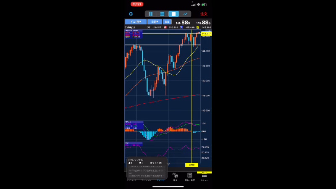Screen dimensions: 336x189
Task: Tap the red order button top right
Action: [204, 14]
